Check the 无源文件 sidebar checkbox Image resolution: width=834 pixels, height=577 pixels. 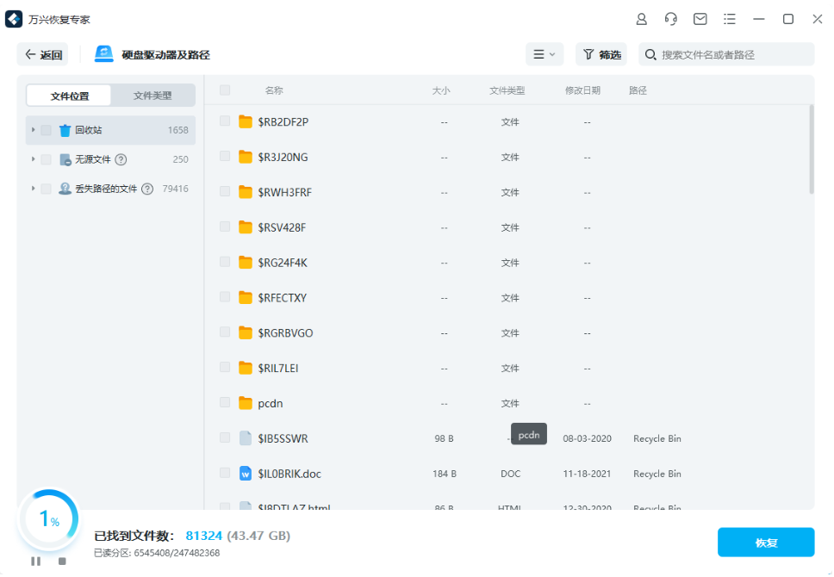[x=47, y=159]
